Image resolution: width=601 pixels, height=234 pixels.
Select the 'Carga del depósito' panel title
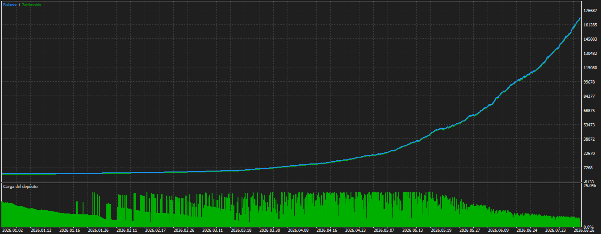[x=21, y=186]
